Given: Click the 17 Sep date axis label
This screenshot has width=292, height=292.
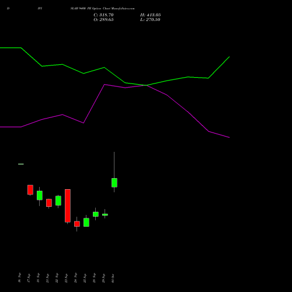Looking at the screenshot, I should pyautogui.click(x=29, y=278).
